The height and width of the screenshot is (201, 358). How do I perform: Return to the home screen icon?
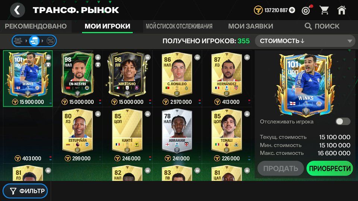click(x=342, y=10)
